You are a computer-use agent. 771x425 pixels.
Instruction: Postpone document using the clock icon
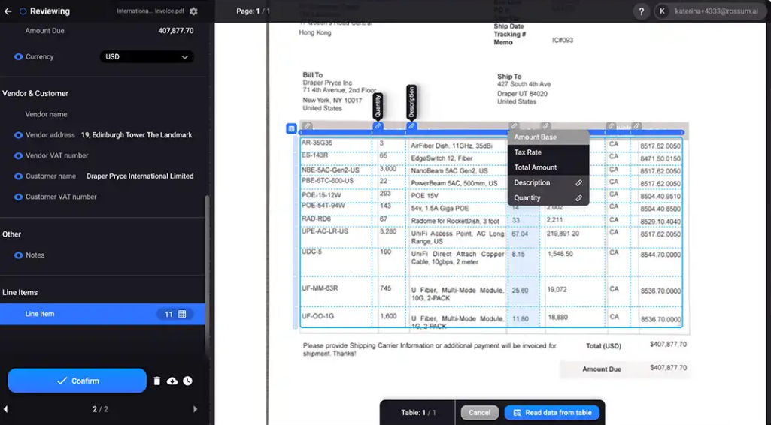pyautogui.click(x=188, y=381)
